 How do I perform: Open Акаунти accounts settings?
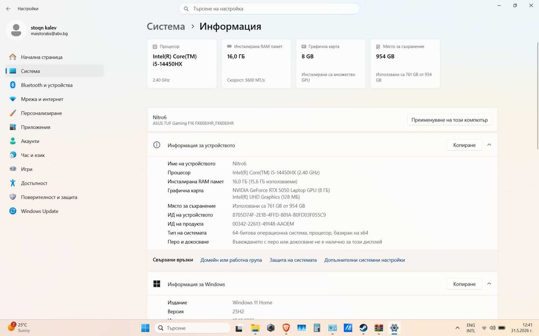tap(54, 141)
